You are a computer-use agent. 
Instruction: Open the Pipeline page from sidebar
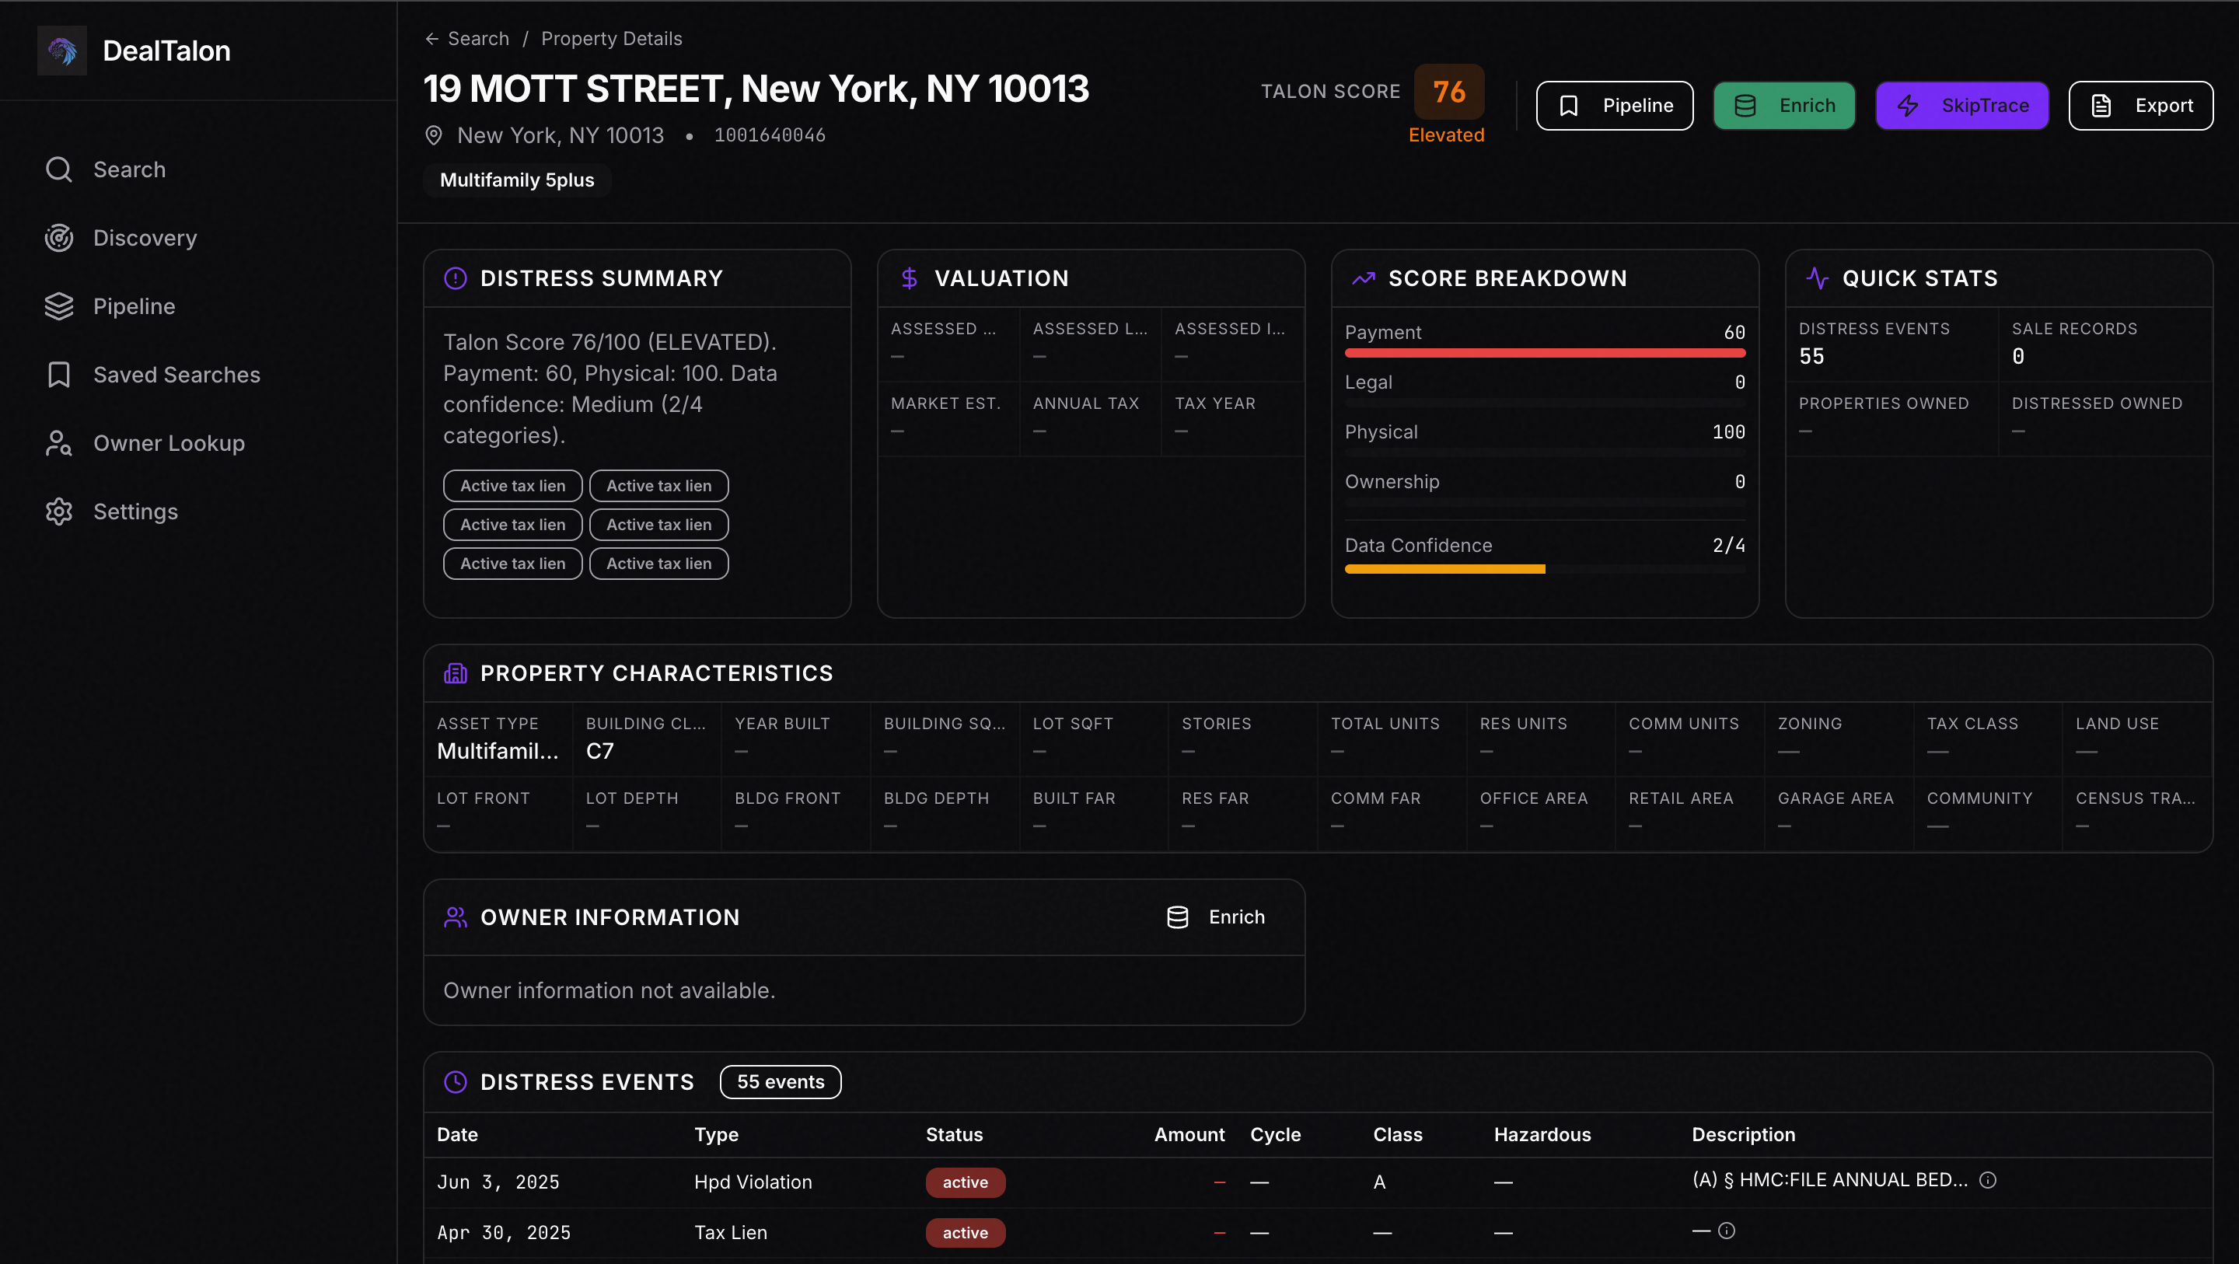[134, 306]
